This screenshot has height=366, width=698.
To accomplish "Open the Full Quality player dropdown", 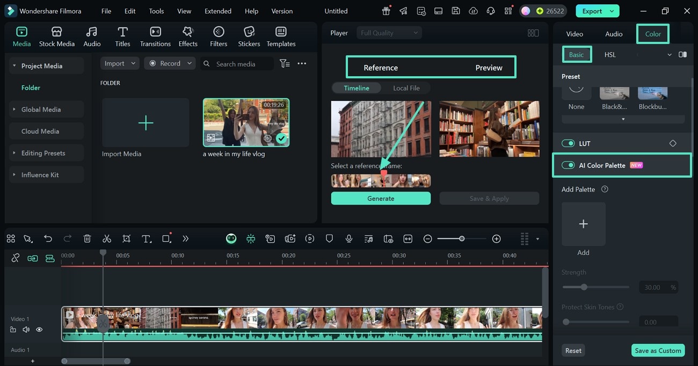I will coord(389,33).
